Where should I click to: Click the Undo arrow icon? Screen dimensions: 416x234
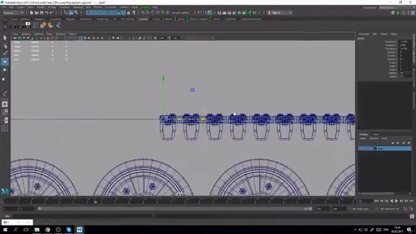pos(46,13)
